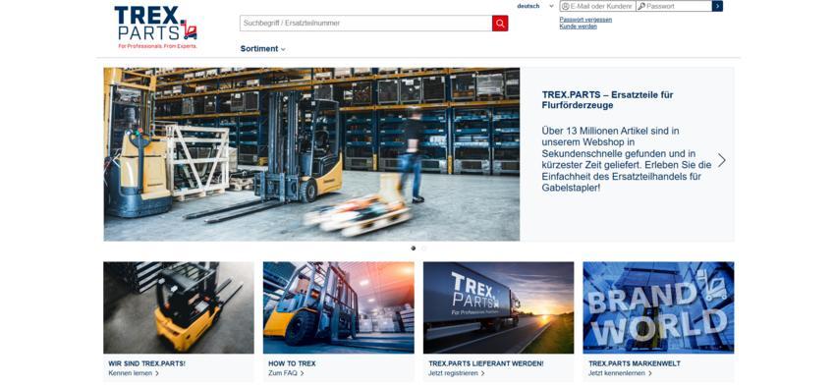This screenshot has height=387, width=834.
Task: Click the Ersatzteile für Flurförderzeuge banner headline
Action: 607,100
